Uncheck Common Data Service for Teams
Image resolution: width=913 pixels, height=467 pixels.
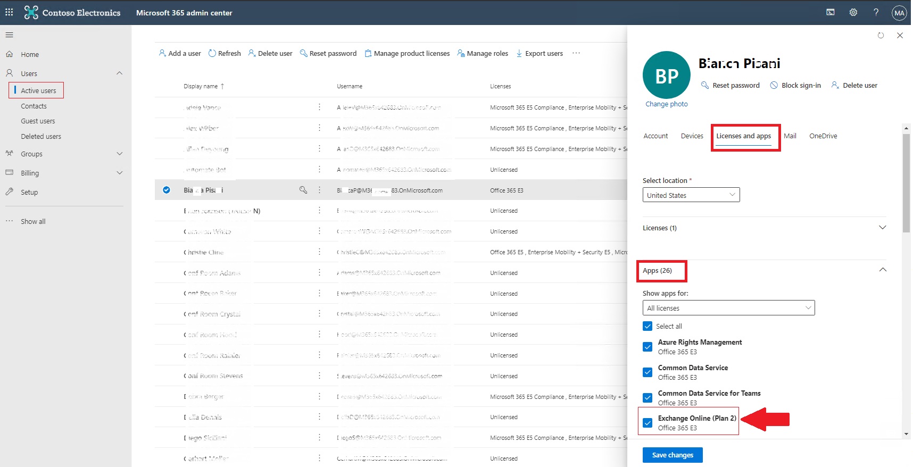point(648,398)
